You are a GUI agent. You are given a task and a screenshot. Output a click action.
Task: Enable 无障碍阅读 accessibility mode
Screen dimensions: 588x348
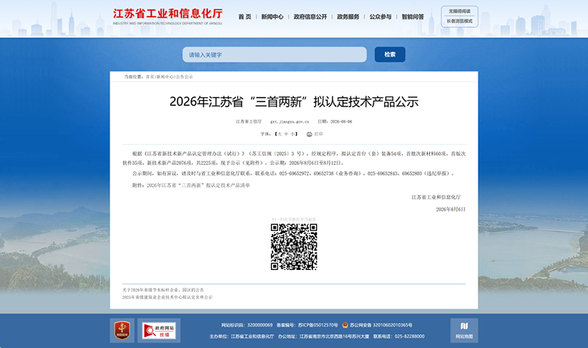pos(459,11)
